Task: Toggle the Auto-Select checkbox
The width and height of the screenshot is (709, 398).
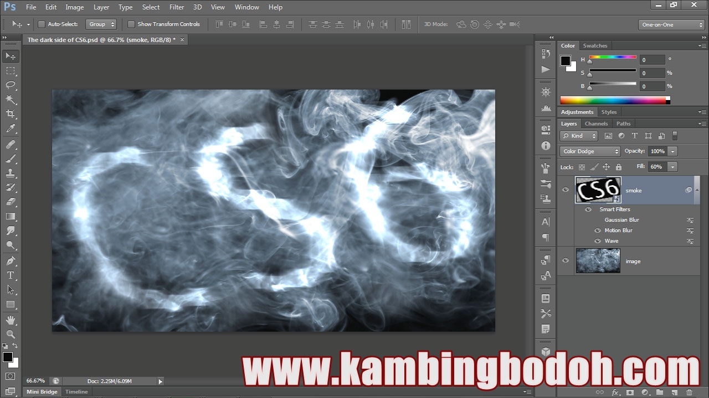Action: point(42,24)
